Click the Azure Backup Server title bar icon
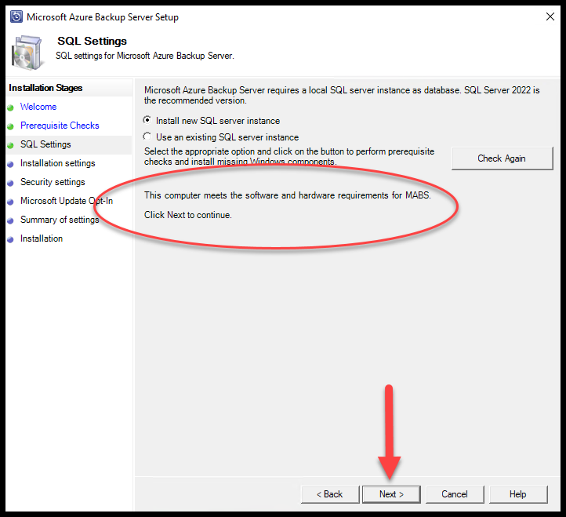This screenshot has width=566, height=517. [16, 16]
